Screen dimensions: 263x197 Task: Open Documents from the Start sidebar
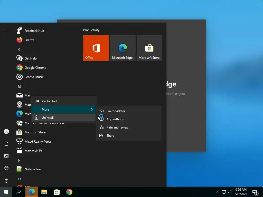coord(6,144)
